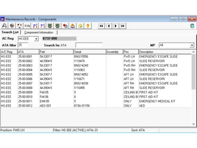Click the P/N part number toolbar button
Screen dimensions: 197x148
click(27, 26)
